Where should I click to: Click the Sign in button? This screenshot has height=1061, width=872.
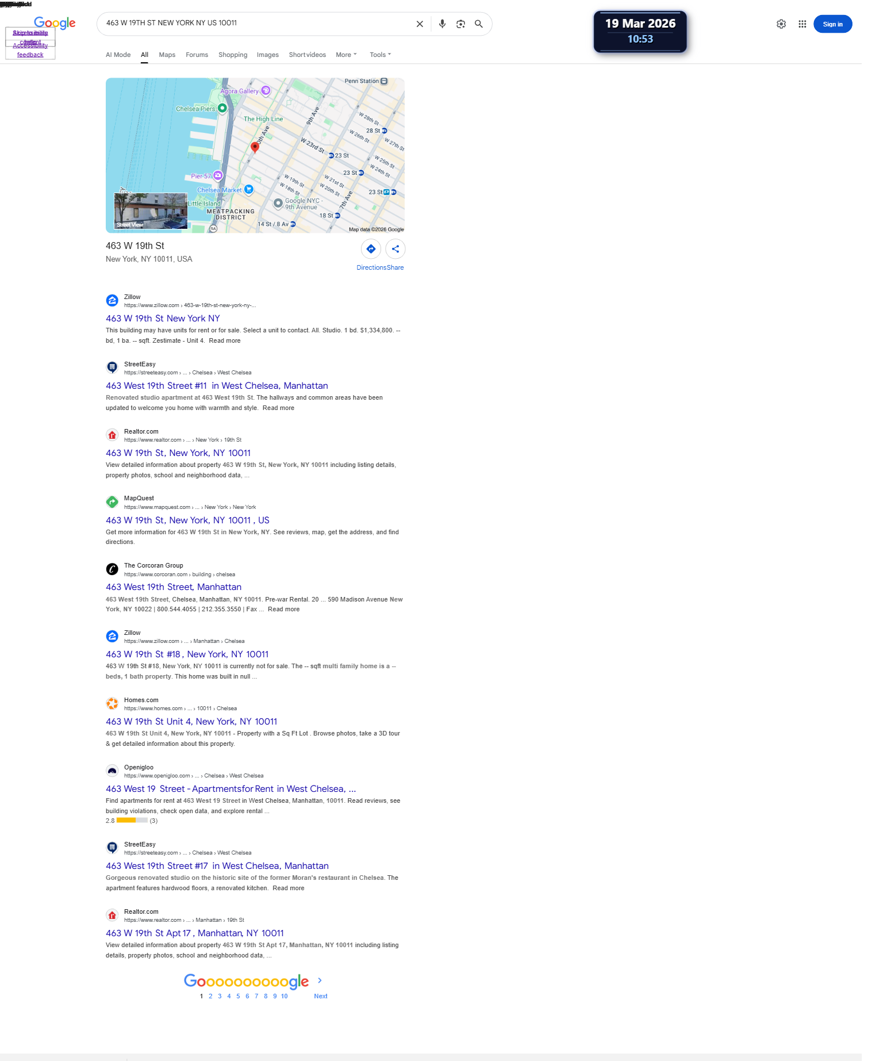pyautogui.click(x=833, y=24)
